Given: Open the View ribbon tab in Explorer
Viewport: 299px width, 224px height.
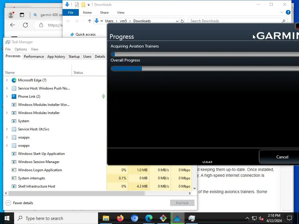Looking at the screenshot, I should [121, 13].
